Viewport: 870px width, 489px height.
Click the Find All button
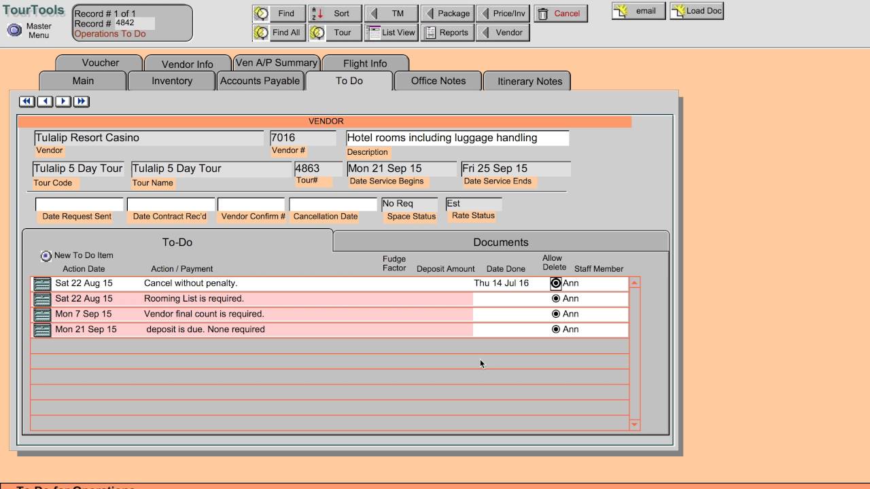279,33
